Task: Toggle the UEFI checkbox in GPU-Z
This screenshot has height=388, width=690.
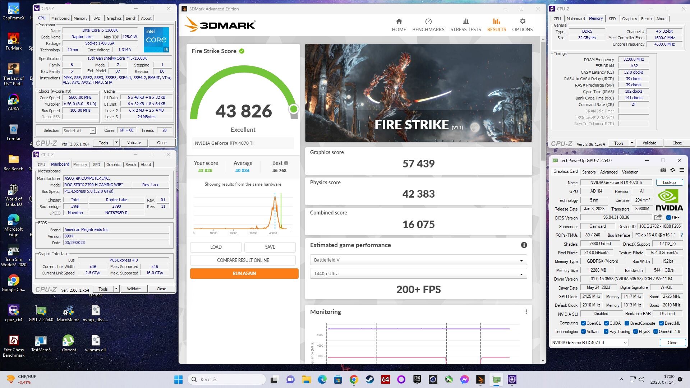Action: point(668,217)
